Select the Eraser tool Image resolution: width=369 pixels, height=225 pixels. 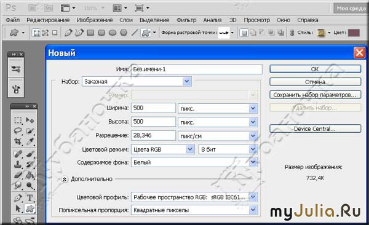click(18, 175)
